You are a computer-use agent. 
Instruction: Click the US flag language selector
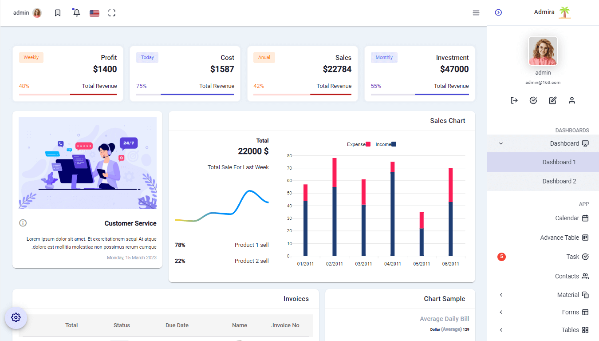94,12
